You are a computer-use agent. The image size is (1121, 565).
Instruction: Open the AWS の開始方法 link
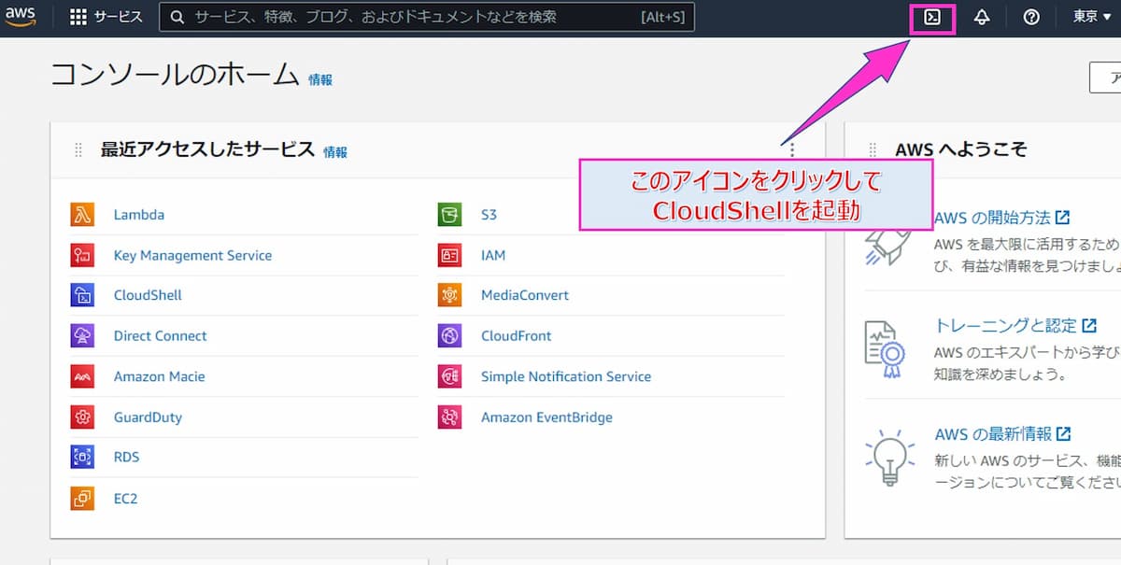coord(1001,218)
